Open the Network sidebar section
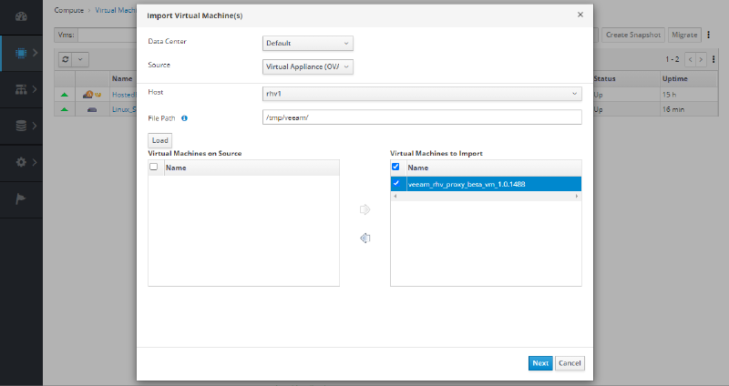 pos(21,89)
